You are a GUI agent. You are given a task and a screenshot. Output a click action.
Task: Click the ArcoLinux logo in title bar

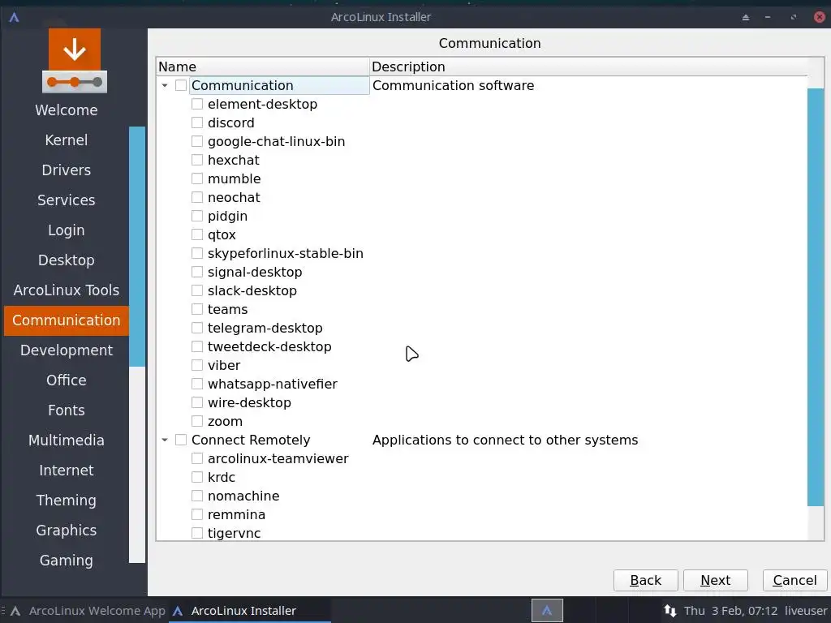coord(15,17)
